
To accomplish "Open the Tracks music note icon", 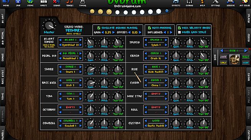I will tap(69, 3).
